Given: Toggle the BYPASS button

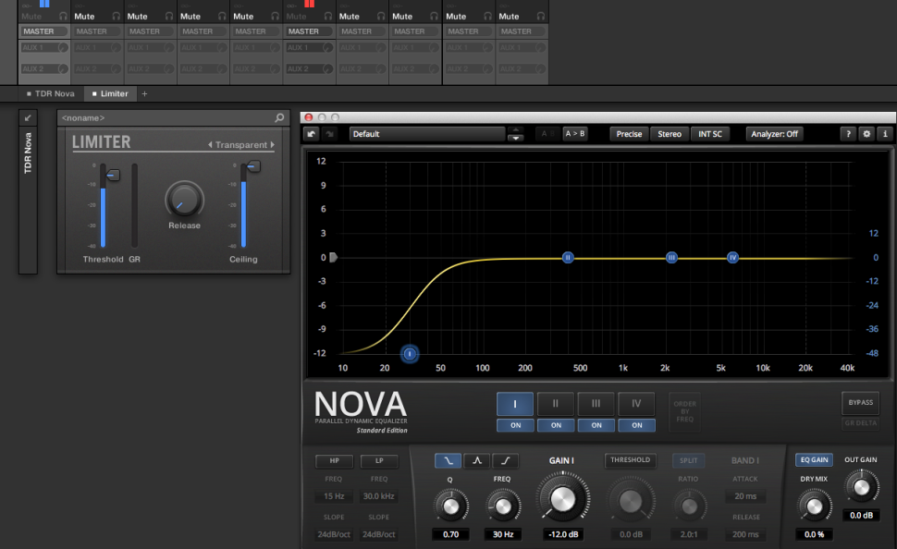Looking at the screenshot, I should click(859, 403).
